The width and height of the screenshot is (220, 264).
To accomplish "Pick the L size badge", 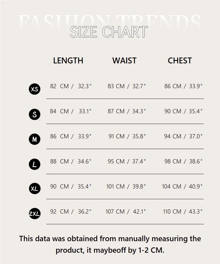I will coord(35,164).
